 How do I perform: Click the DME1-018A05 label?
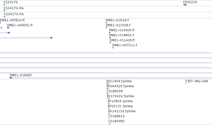click(x=21, y=75)
